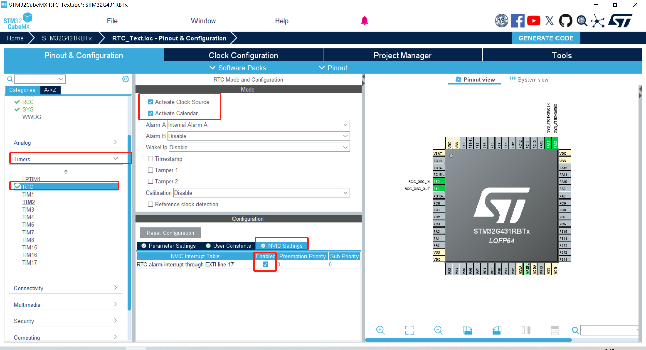Open the NVIC Settings tab
646x350 pixels.
(282, 246)
